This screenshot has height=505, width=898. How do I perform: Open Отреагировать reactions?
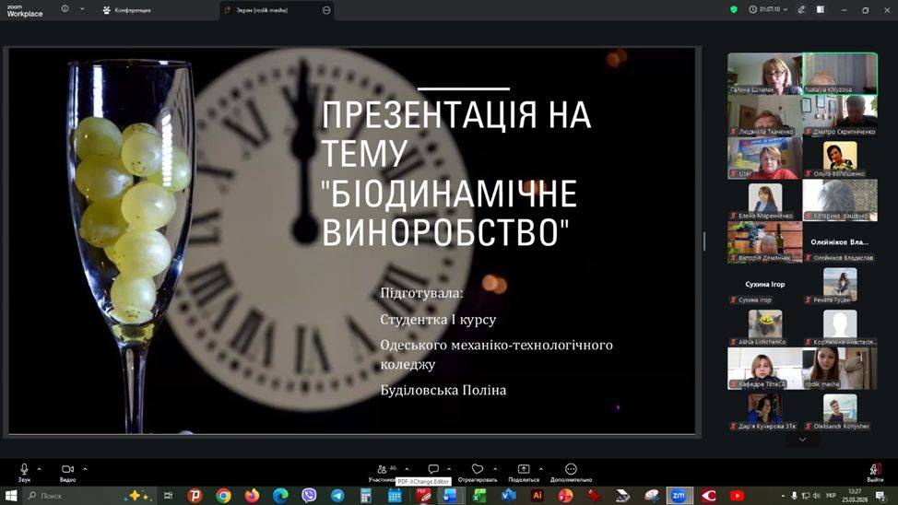tap(477, 471)
